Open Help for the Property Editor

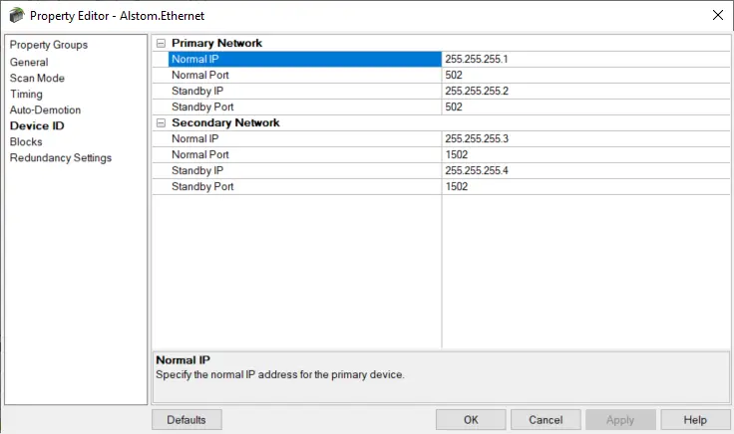696,419
